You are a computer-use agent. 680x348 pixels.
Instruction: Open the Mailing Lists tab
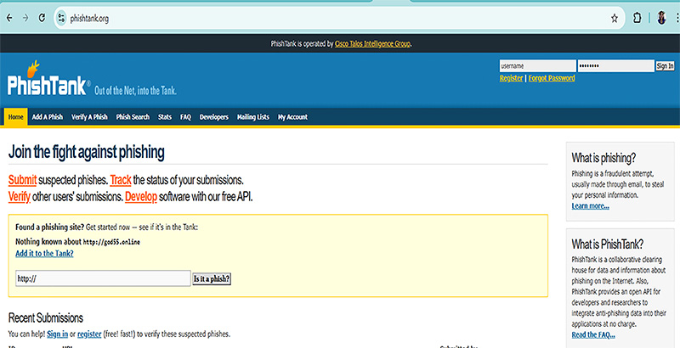(252, 117)
